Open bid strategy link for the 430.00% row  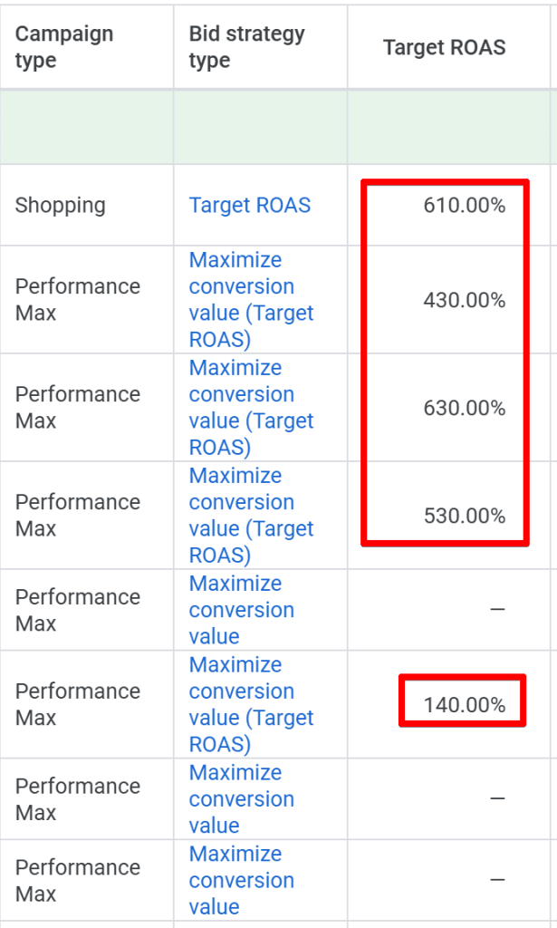tap(251, 300)
